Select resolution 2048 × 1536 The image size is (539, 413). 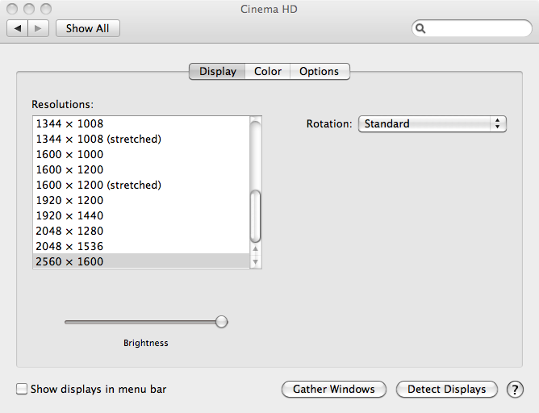(x=141, y=246)
